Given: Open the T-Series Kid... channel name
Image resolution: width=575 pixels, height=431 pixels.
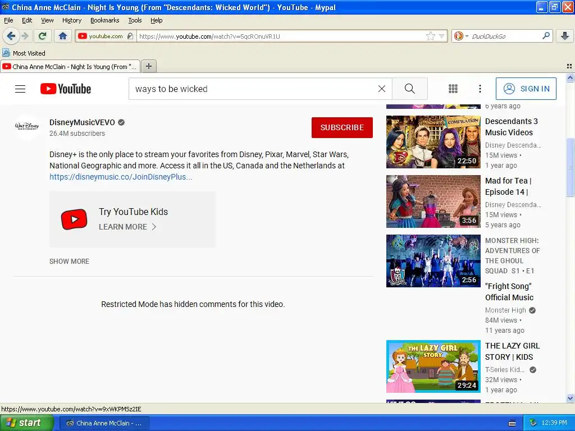Looking at the screenshot, I should pos(505,370).
